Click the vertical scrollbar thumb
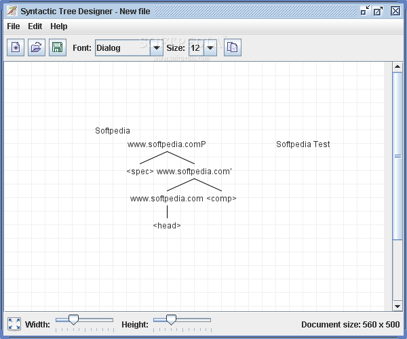 pyautogui.click(x=397, y=156)
